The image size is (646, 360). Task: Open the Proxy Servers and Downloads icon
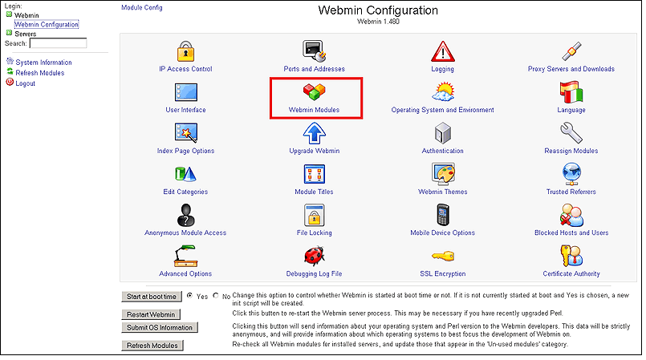coord(571,51)
